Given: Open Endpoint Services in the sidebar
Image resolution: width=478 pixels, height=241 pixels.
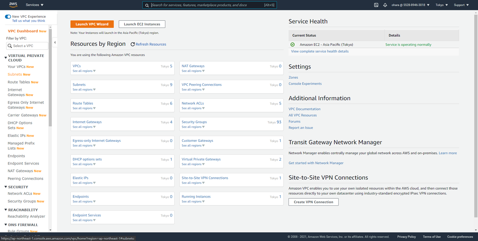Looking at the screenshot, I should tap(23, 163).
